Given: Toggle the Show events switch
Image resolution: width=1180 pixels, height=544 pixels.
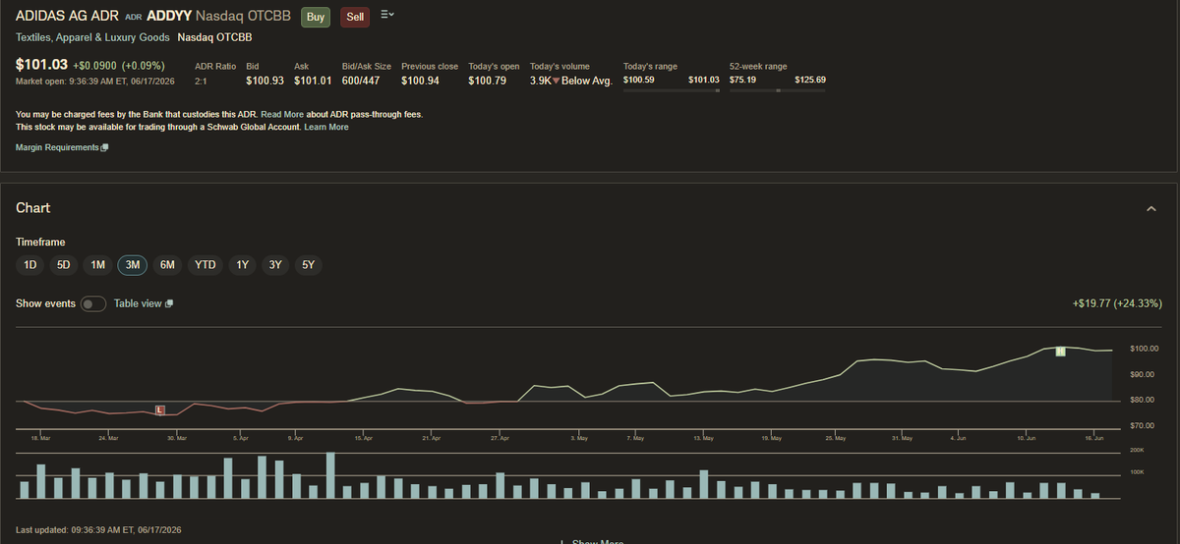Looking at the screenshot, I should (93, 304).
